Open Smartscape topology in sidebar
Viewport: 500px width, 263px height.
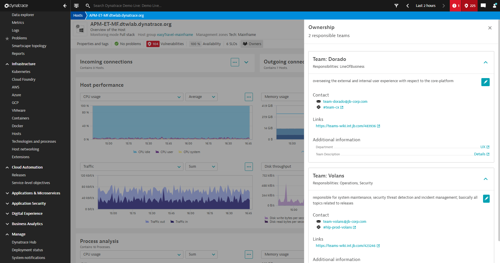pos(29,46)
